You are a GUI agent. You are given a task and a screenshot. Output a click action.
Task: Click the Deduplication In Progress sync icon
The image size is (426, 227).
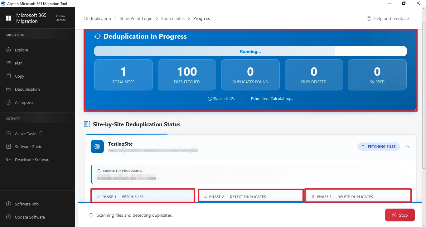98,36
